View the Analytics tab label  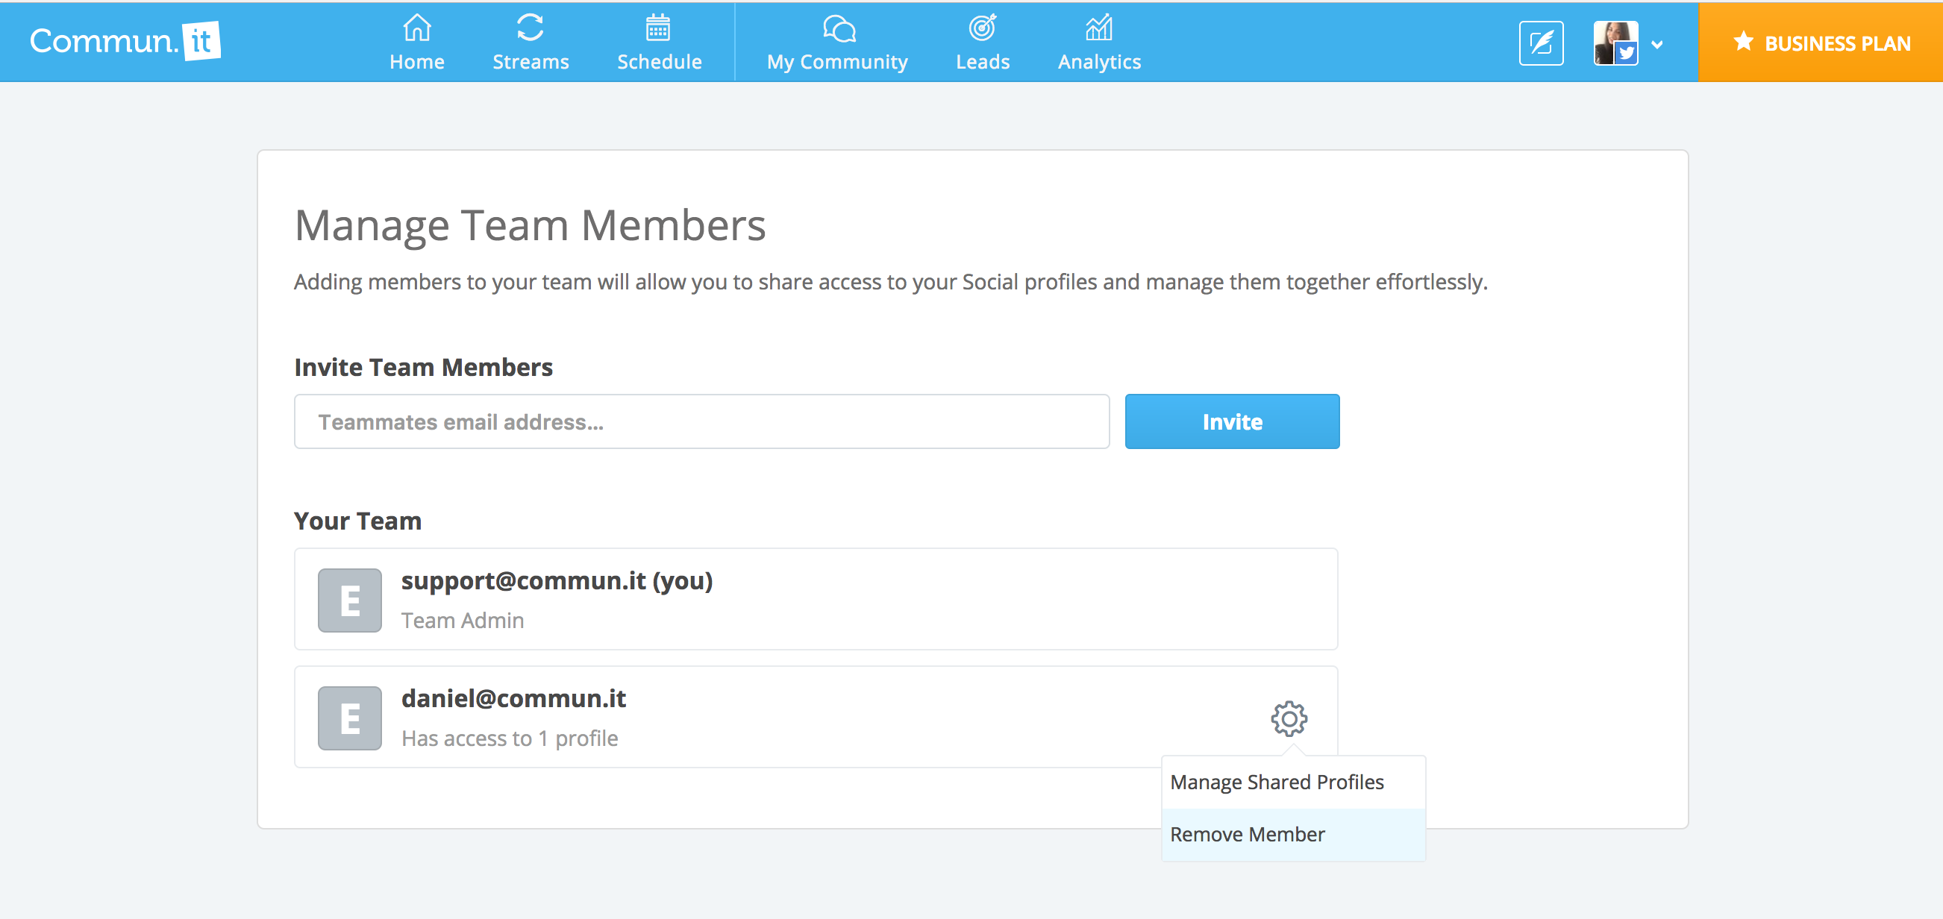[1099, 63]
